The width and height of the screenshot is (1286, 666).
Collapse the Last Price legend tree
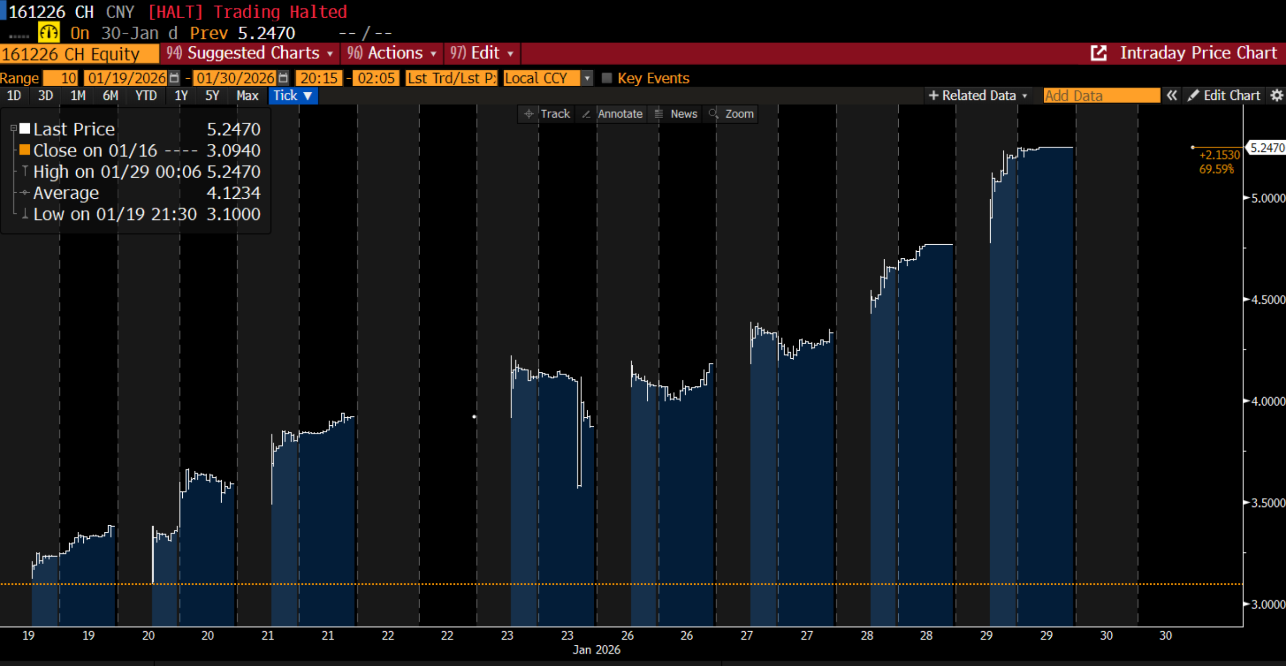pos(14,129)
